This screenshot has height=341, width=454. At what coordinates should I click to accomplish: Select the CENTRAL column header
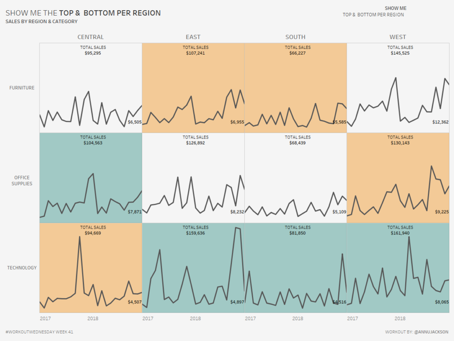pyautogui.click(x=90, y=37)
